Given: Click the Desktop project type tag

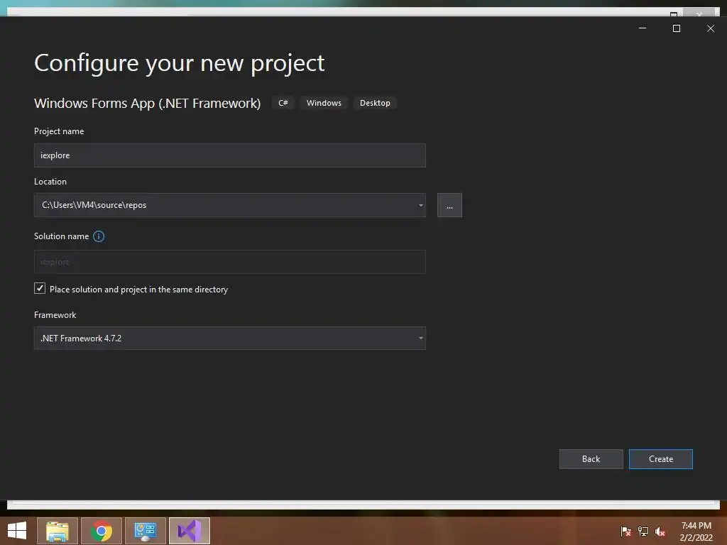Looking at the screenshot, I should coord(375,103).
